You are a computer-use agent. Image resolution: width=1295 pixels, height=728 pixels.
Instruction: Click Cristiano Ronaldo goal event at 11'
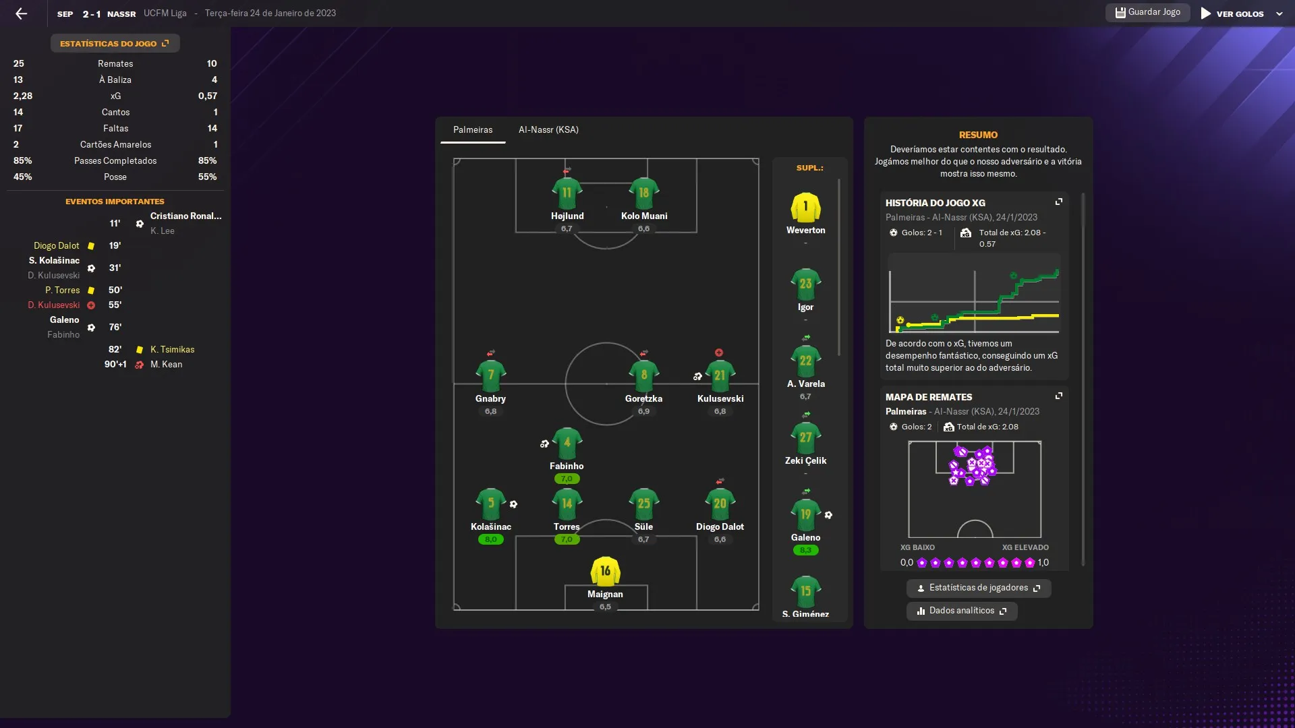pyautogui.click(x=165, y=223)
